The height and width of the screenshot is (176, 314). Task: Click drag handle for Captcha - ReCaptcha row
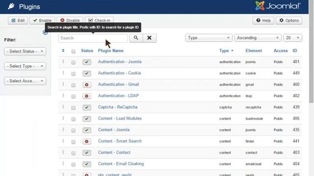pyautogui.click(x=63, y=107)
